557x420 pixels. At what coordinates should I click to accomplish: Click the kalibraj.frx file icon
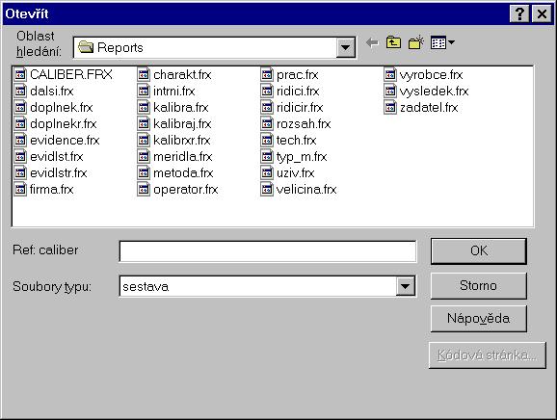point(144,123)
